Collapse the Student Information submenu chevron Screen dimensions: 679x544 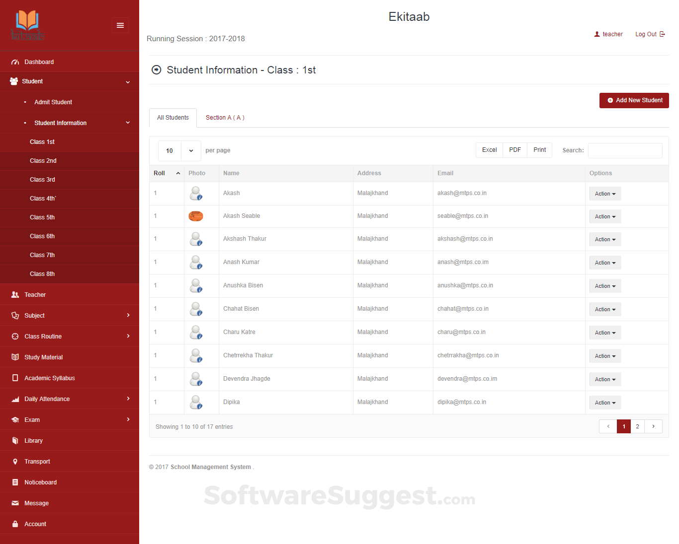(128, 123)
